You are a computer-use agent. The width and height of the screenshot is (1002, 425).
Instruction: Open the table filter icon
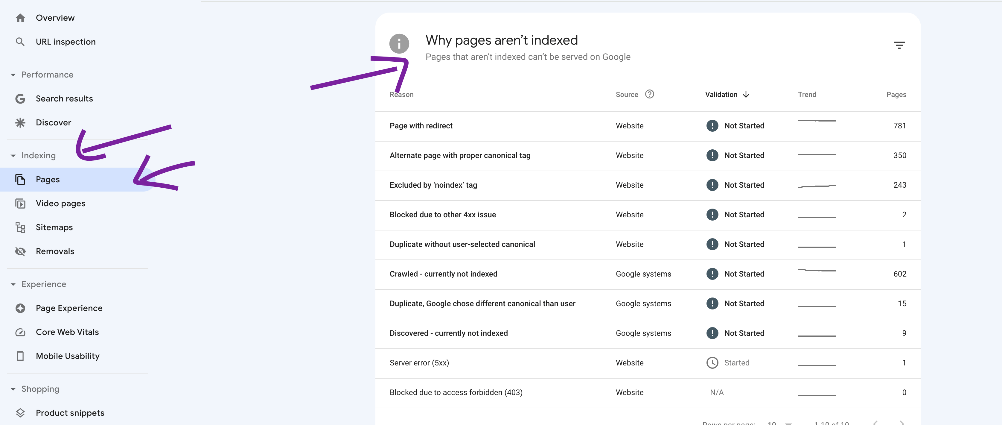(899, 45)
